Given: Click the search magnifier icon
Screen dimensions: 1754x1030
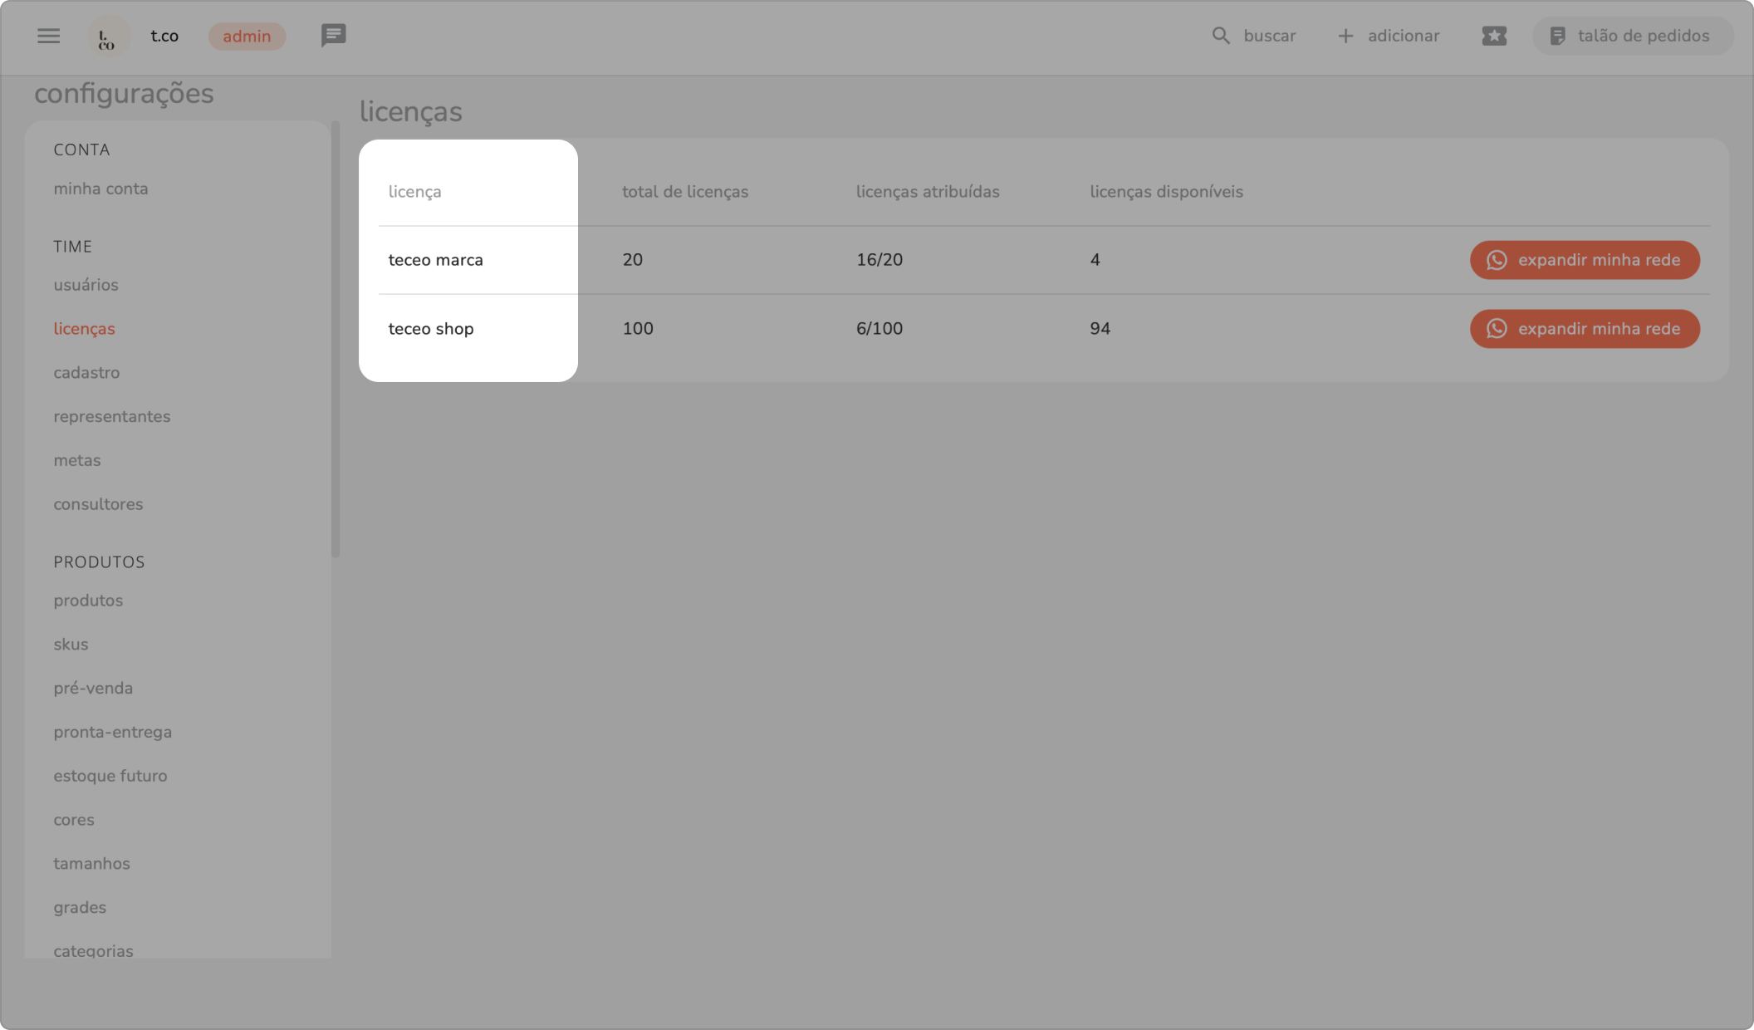Looking at the screenshot, I should point(1220,36).
